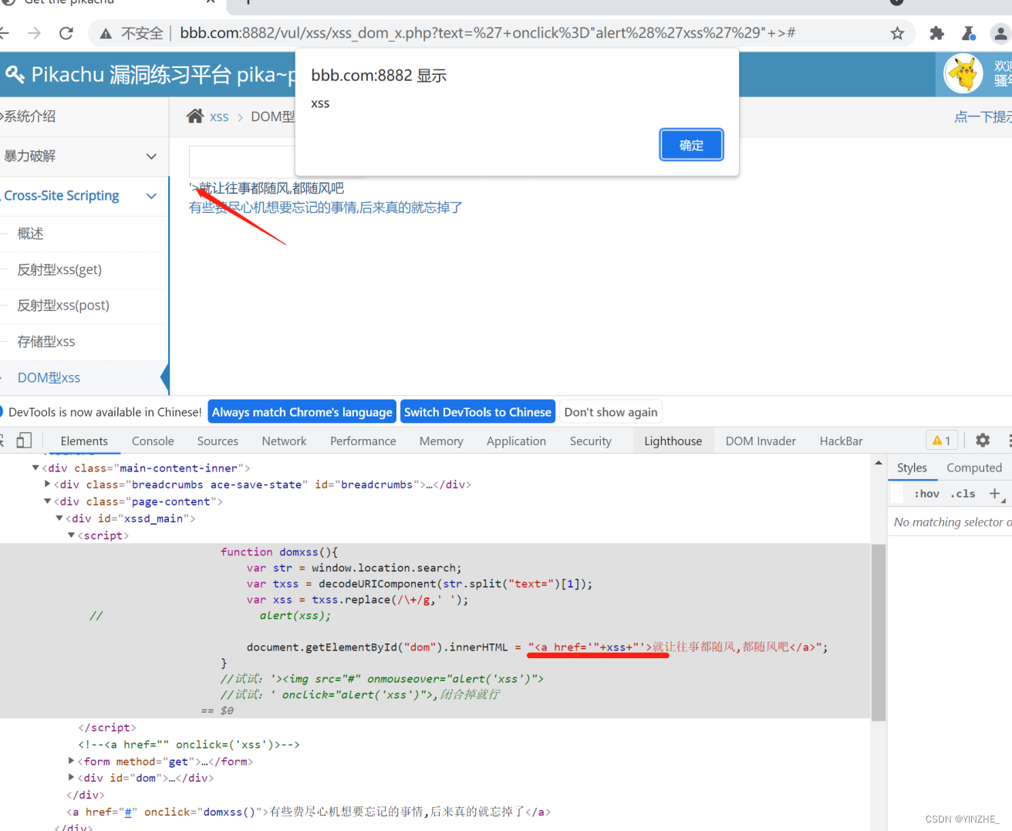Viewport: 1012px width, 831px height.
Task: Click Don't show again button
Action: click(611, 412)
